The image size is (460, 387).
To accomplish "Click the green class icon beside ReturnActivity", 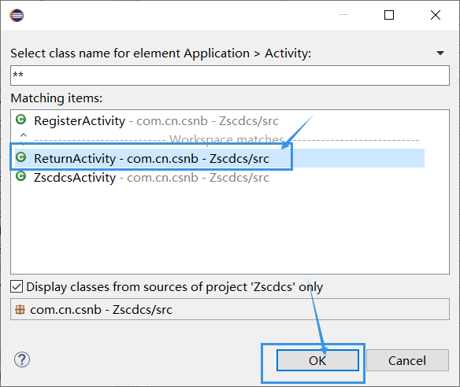I will [20, 157].
